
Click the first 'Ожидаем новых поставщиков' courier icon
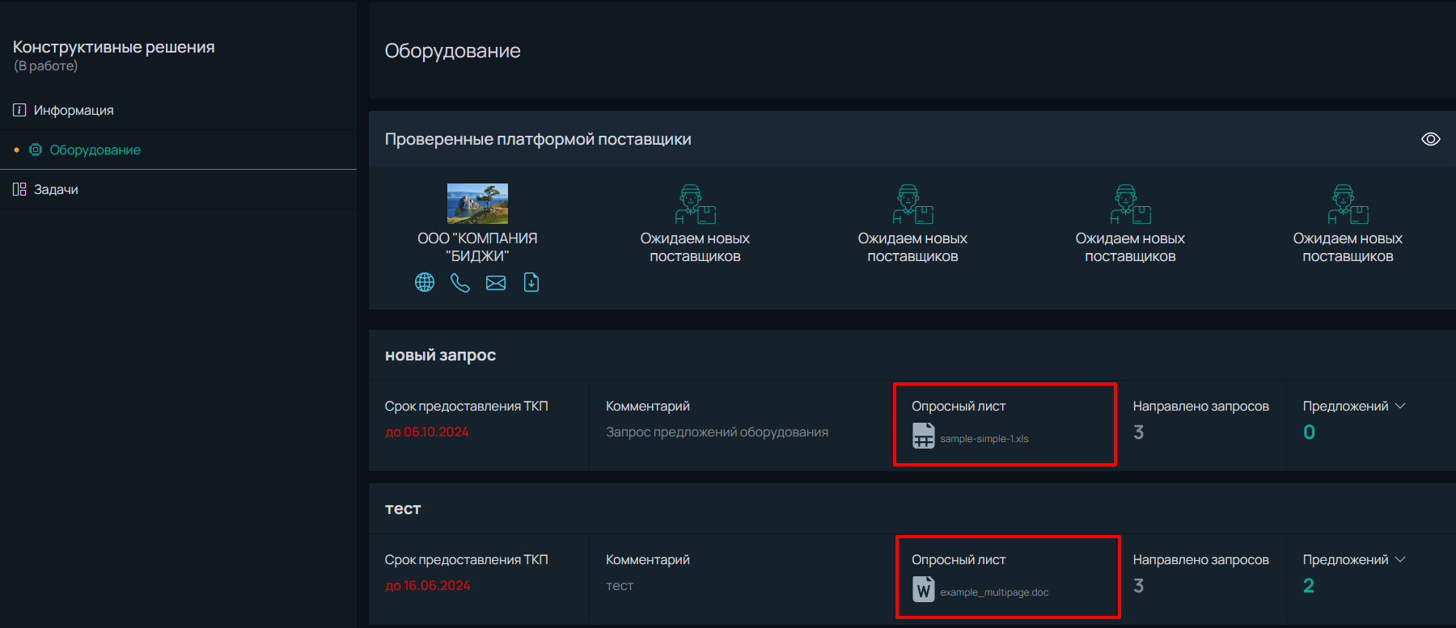click(x=695, y=204)
